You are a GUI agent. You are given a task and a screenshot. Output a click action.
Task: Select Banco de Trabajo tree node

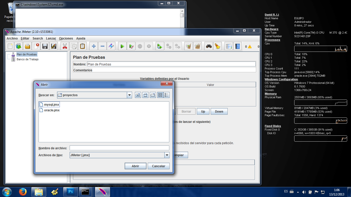[27, 59]
